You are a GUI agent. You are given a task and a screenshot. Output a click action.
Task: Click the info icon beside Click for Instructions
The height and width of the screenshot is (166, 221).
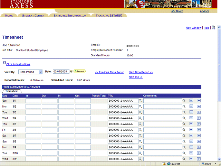4,63
